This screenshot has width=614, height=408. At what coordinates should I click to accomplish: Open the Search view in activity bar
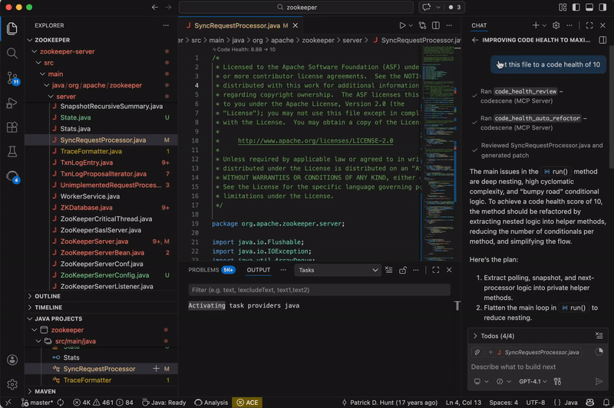[12, 53]
